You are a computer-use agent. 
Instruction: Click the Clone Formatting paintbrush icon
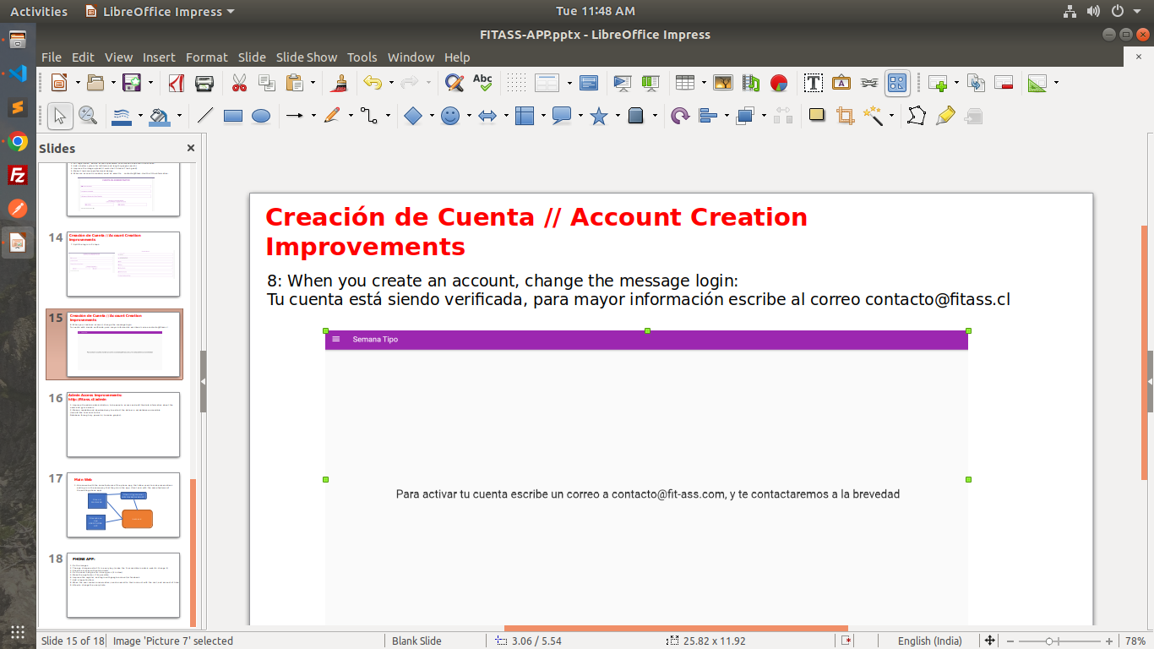click(x=340, y=83)
